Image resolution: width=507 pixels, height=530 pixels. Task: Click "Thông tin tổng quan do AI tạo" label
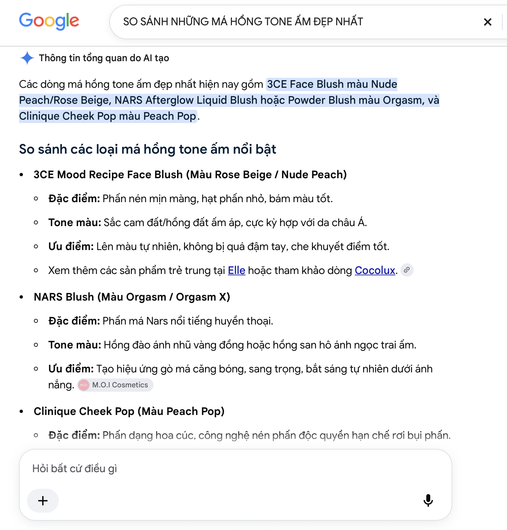(x=104, y=58)
